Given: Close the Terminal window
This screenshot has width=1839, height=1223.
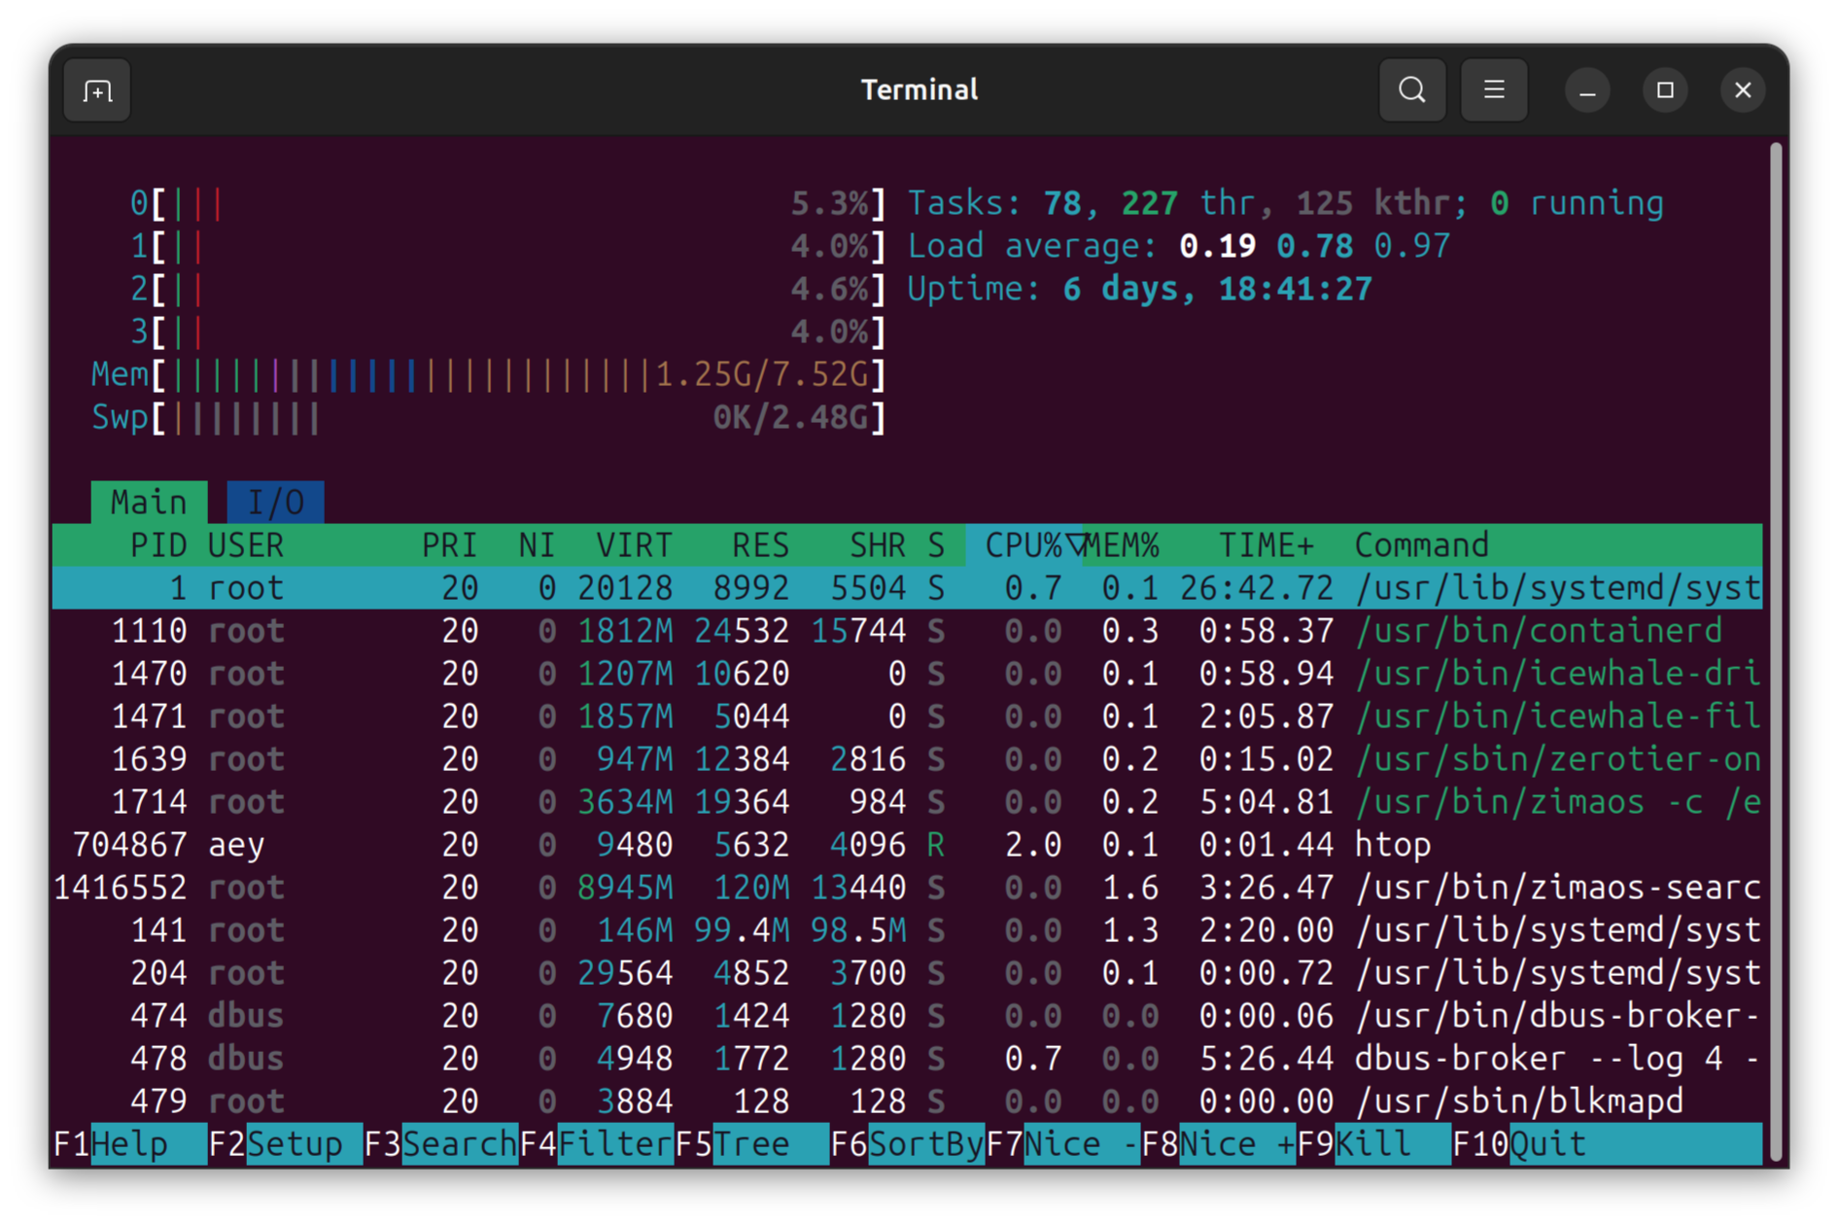Looking at the screenshot, I should pyautogui.click(x=1743, y=90).
